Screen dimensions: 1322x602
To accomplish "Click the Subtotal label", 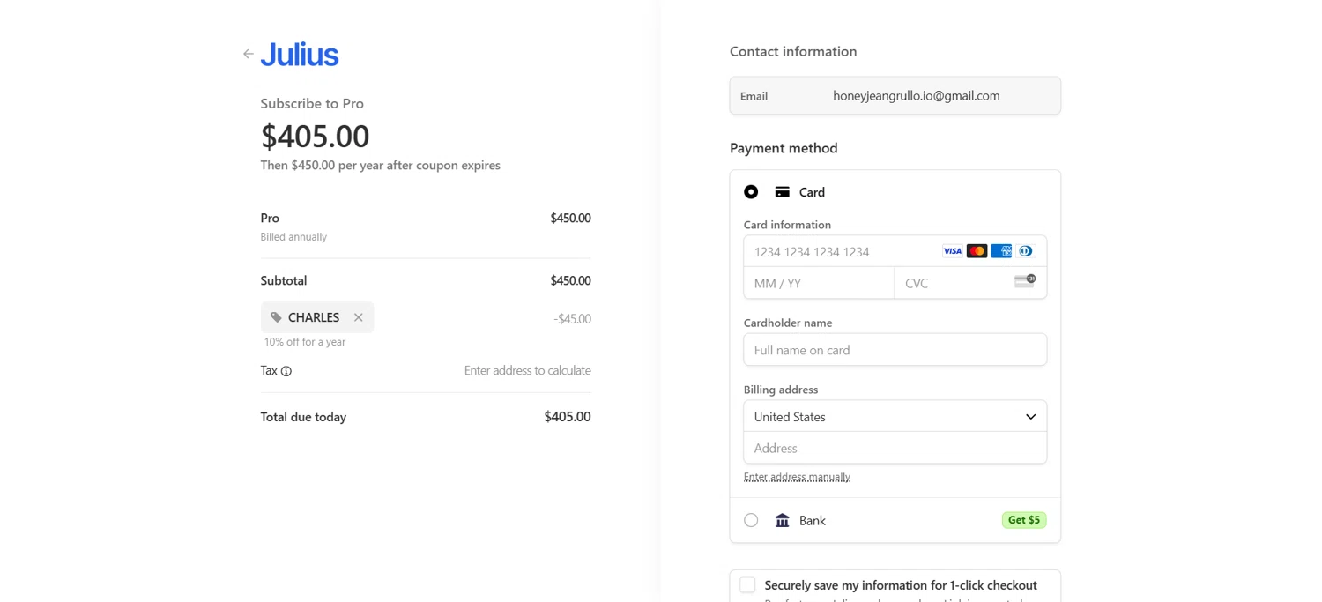I will pyautogui.click(x=284, y=281).
